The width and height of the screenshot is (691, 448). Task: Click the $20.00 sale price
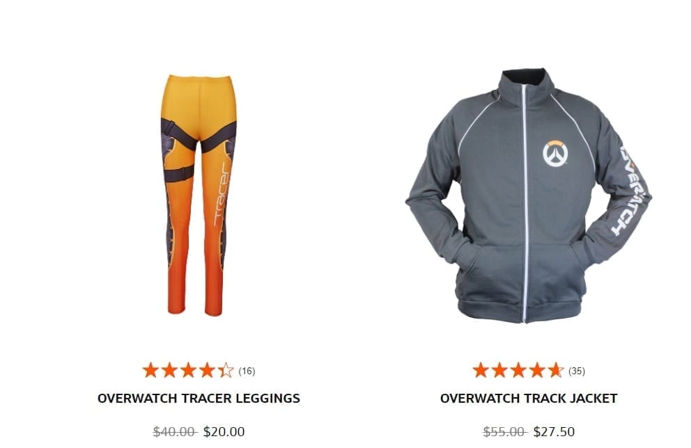click(224, 432)
